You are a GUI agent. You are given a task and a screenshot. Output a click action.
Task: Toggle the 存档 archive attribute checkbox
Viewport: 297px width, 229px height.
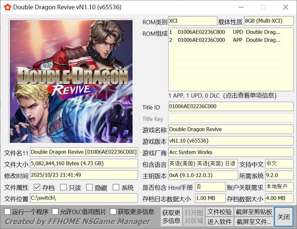tap(37, 187)
